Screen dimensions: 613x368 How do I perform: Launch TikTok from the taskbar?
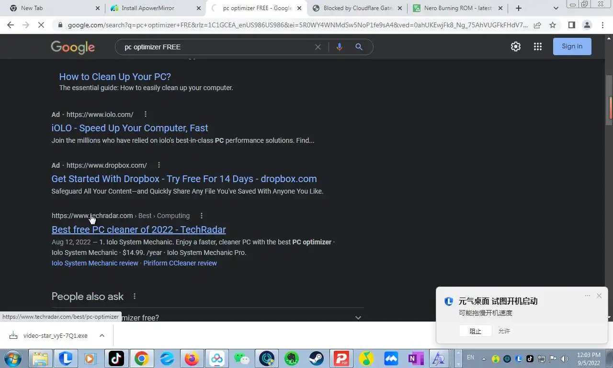pos(116,358)
